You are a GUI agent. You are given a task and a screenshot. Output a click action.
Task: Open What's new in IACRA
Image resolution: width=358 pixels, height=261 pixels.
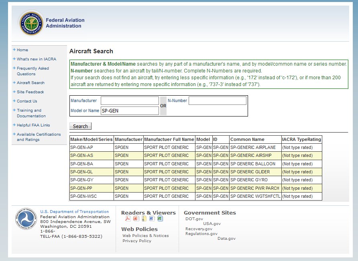tap(37, 59)
